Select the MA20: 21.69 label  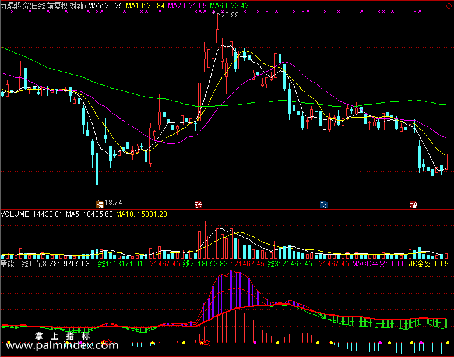(187, 6)
